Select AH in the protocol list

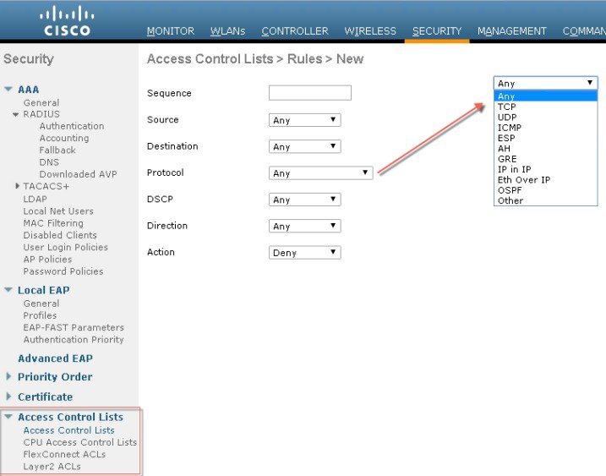pos(545,149)
